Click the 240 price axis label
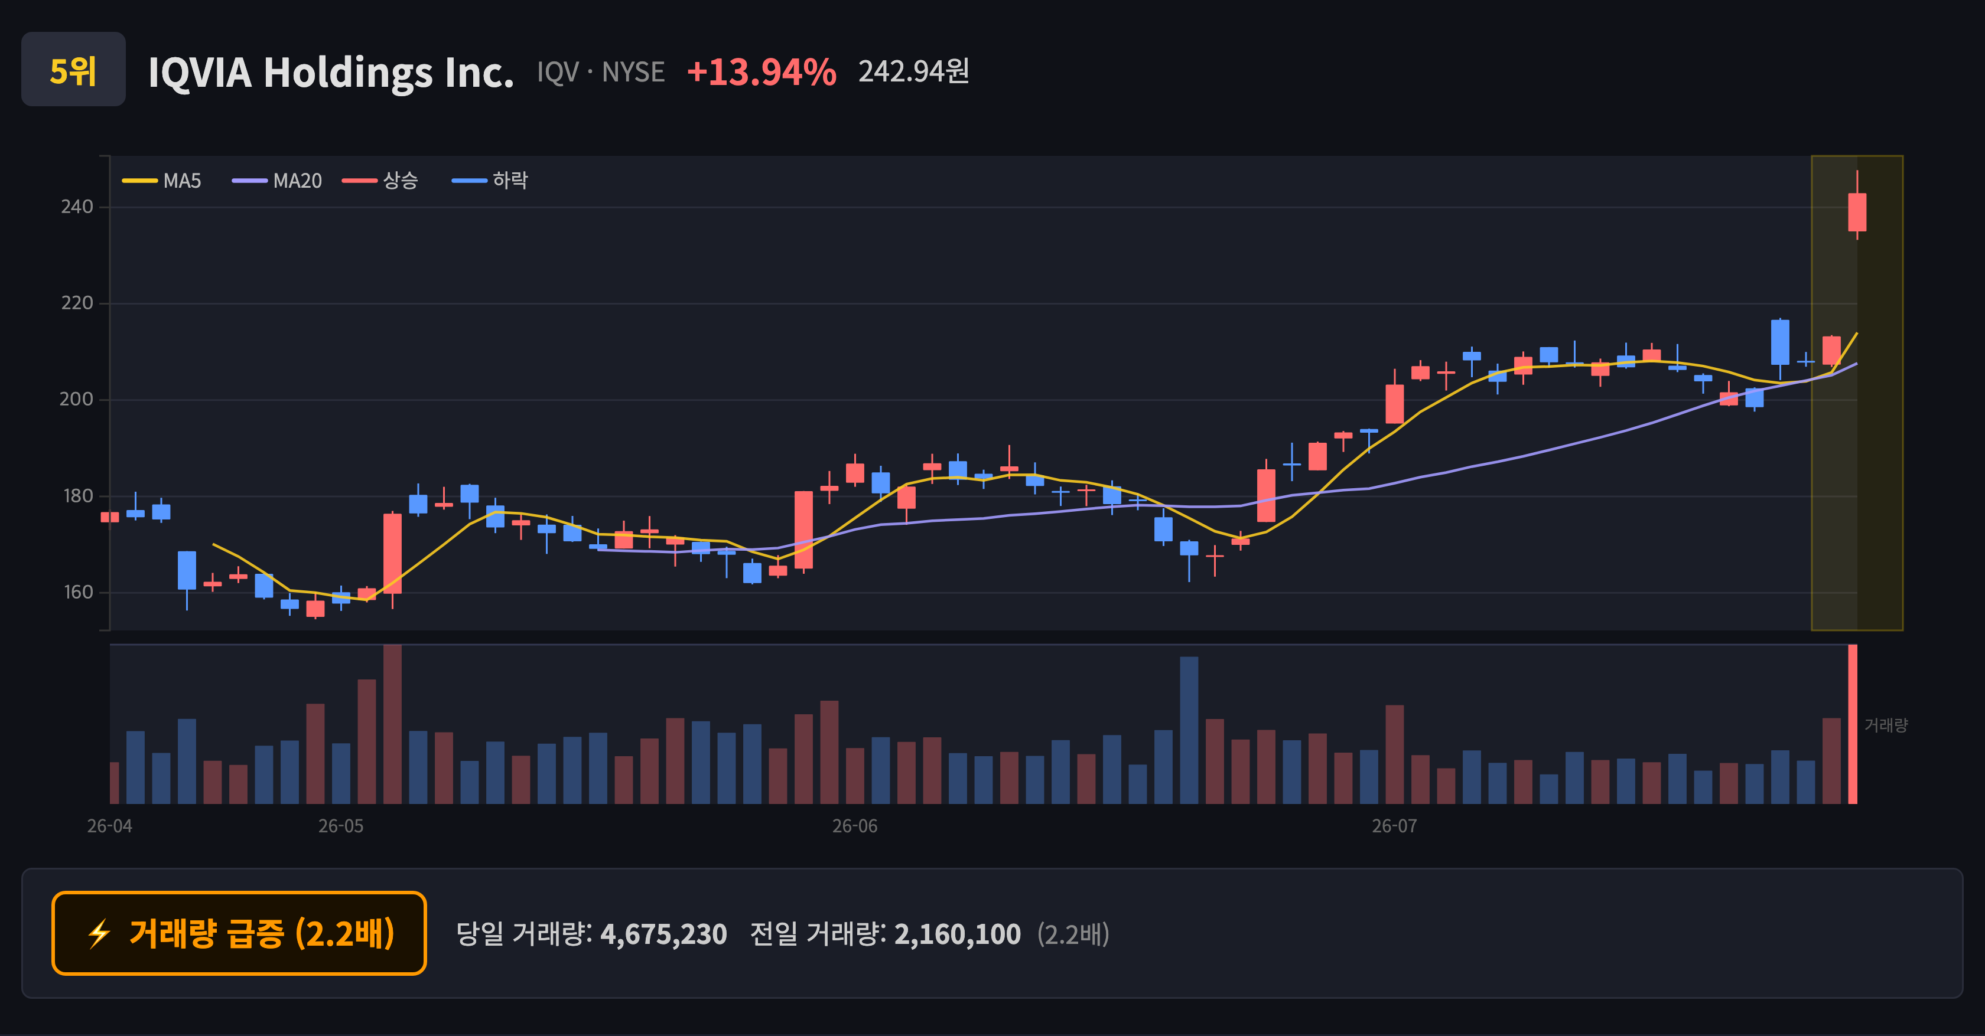 [x=77, y=207]
